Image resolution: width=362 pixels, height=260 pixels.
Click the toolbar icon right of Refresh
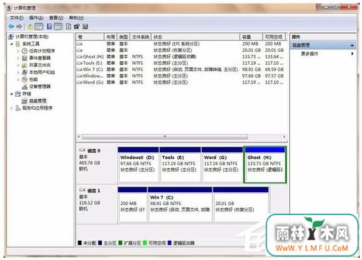click(x=76, y=26)
